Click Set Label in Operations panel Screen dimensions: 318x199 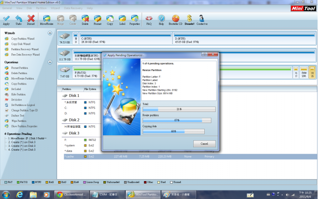click(x=16, y=89)
